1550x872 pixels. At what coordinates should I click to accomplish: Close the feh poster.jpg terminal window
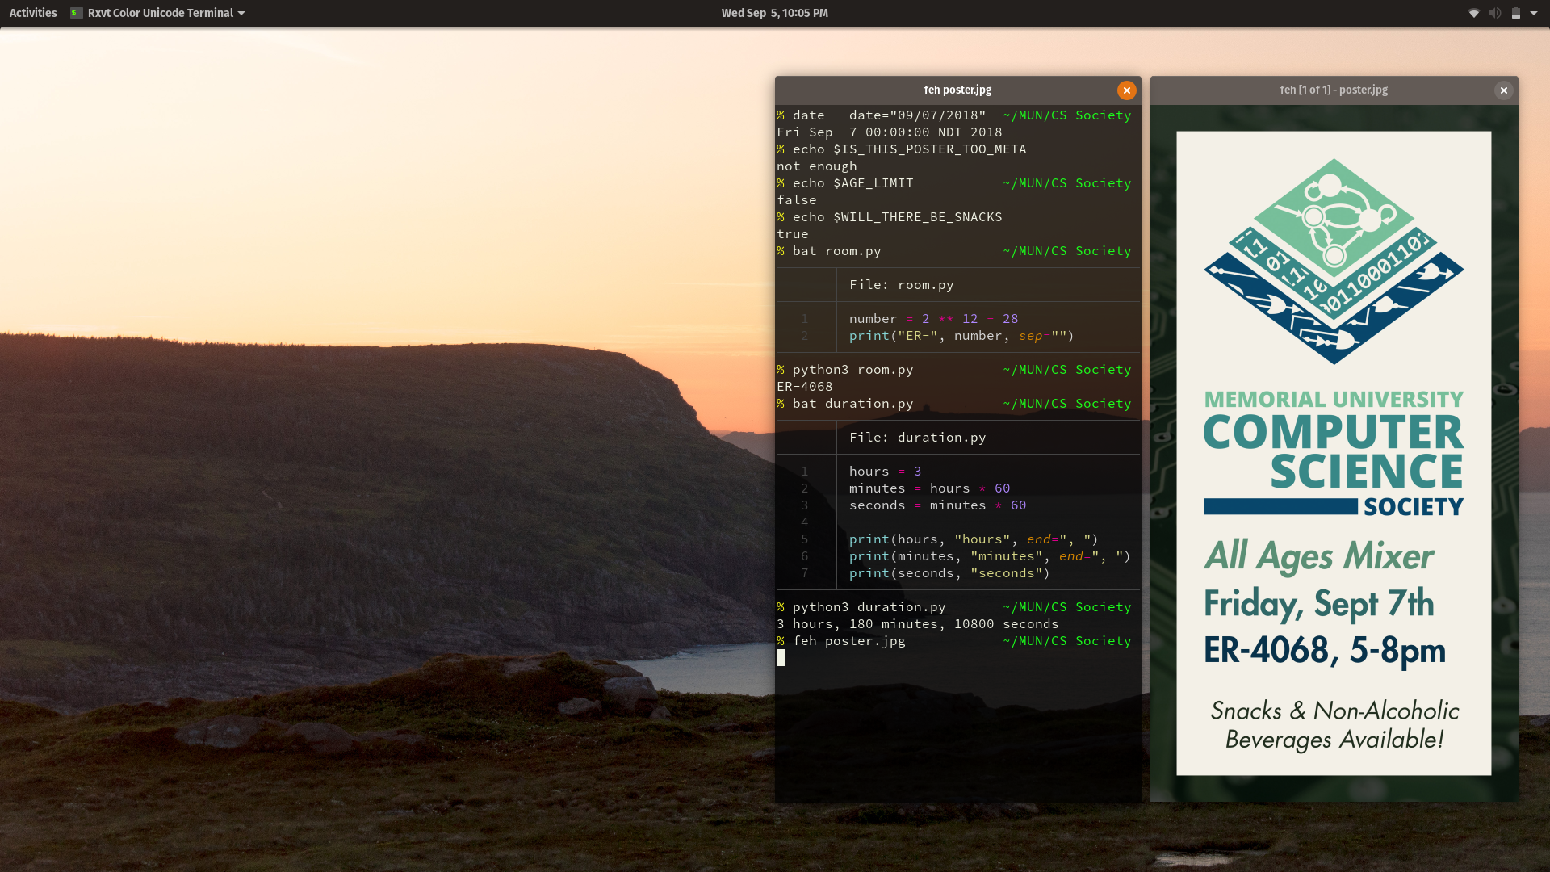1126,90
